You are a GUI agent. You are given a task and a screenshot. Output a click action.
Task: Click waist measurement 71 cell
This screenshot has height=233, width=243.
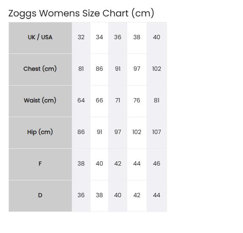point(118,101)
